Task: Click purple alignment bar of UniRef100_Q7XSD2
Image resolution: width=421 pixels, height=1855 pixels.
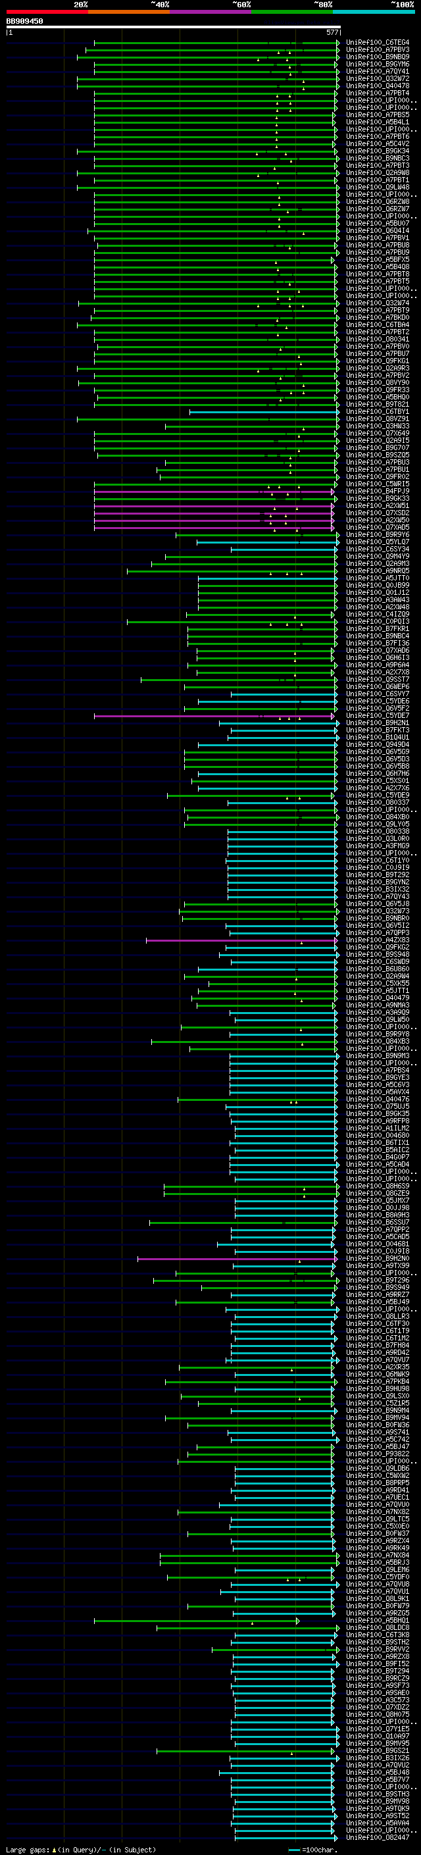Action: 214,513
